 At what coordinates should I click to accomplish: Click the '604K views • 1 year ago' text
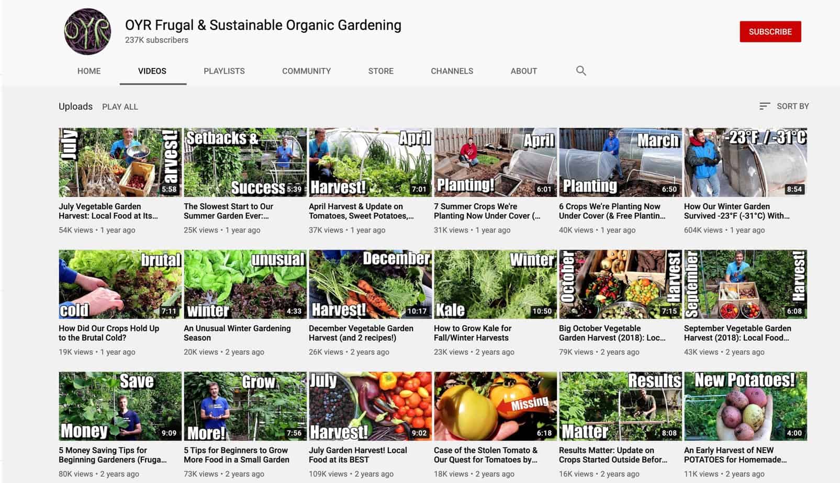tap(724, 230)
